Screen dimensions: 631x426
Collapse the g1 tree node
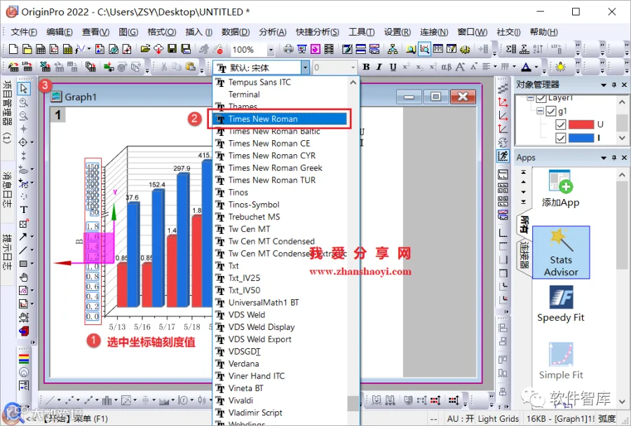[x=540, y=111]
